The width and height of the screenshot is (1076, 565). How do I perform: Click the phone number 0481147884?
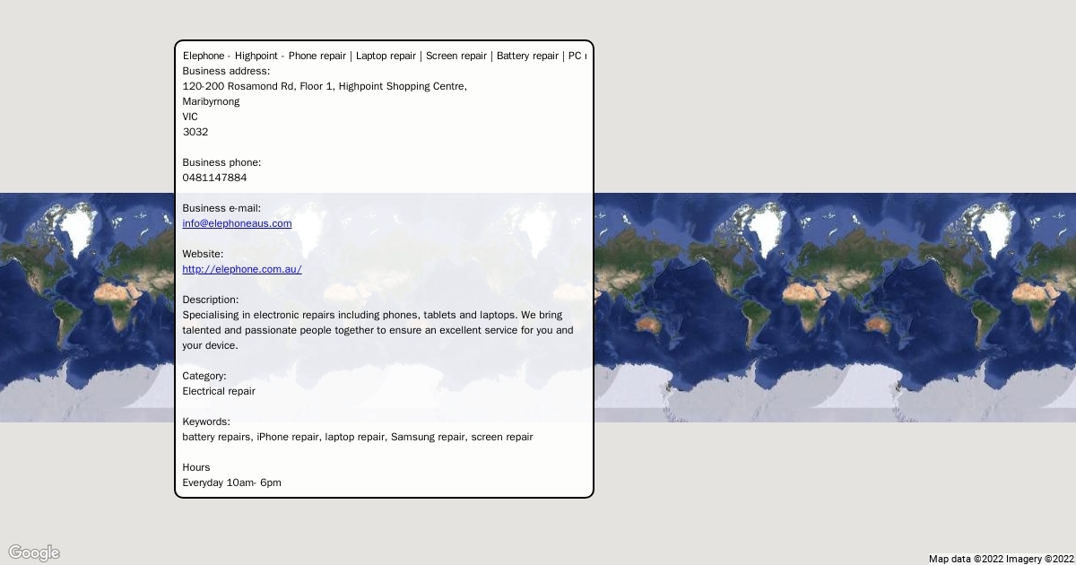(x=214, y=178)
